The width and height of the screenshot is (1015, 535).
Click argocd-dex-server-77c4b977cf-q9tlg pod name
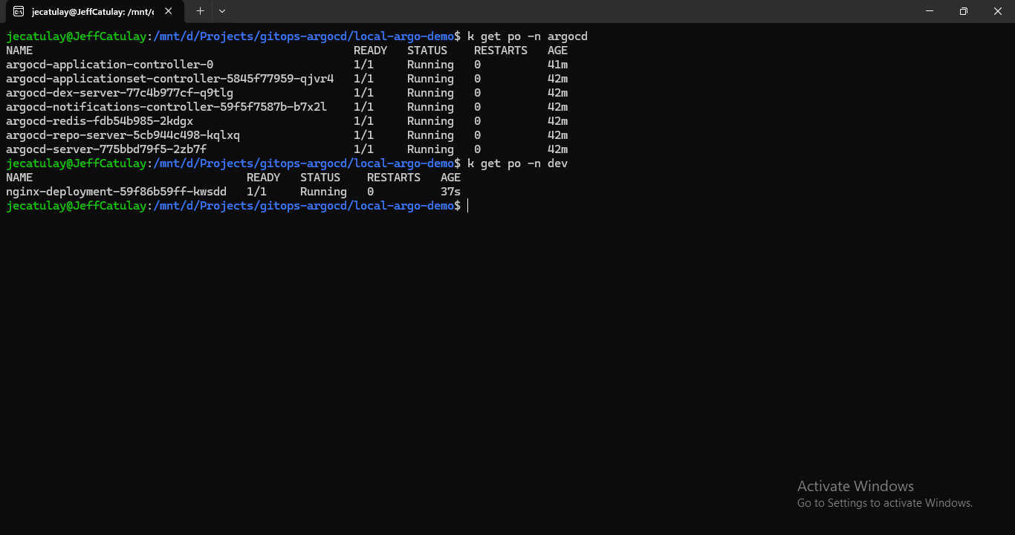[120, 93]
